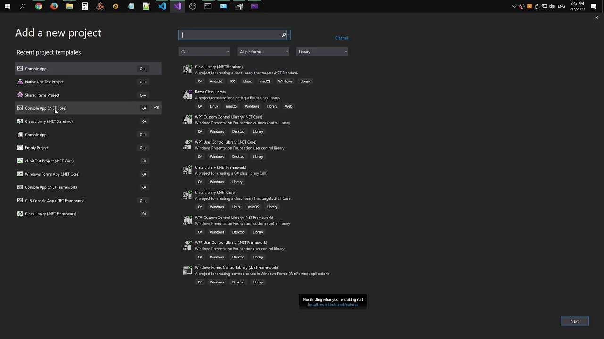Click the Class Library (.NET Core) template icon
604x339 pixels.
tap(187, 195)
